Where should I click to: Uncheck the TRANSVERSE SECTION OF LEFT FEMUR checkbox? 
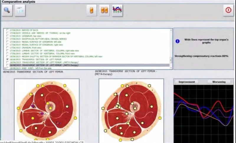pyautogui.click(x=7, y=59)
